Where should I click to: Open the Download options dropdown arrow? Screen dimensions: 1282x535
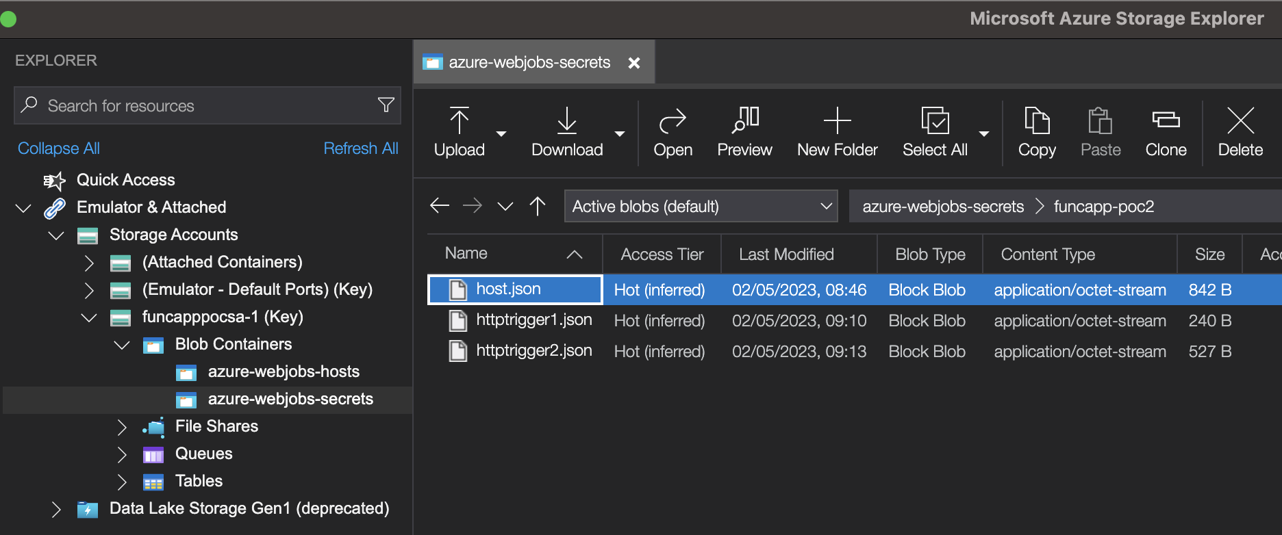[x=620, y=134]
